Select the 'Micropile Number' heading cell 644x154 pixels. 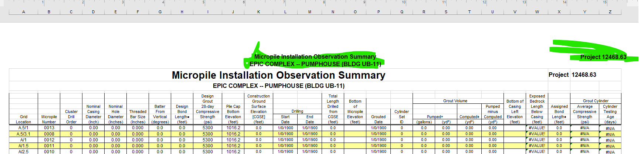(49, 119)
